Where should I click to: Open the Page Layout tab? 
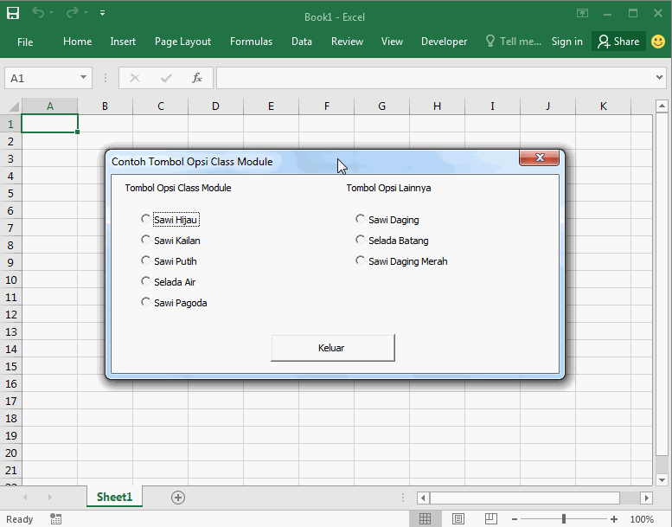(x=182, y=42)
